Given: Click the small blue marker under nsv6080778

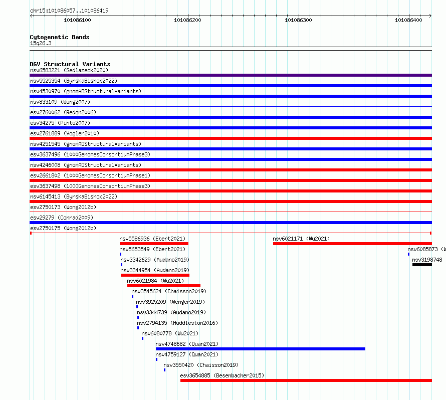Looking at the screenshot, I should (x=142, y=338).
